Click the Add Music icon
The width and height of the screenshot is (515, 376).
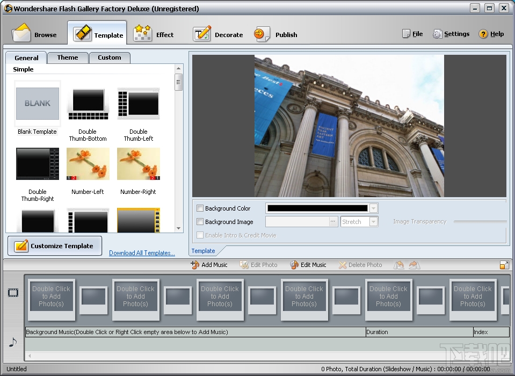195,265
